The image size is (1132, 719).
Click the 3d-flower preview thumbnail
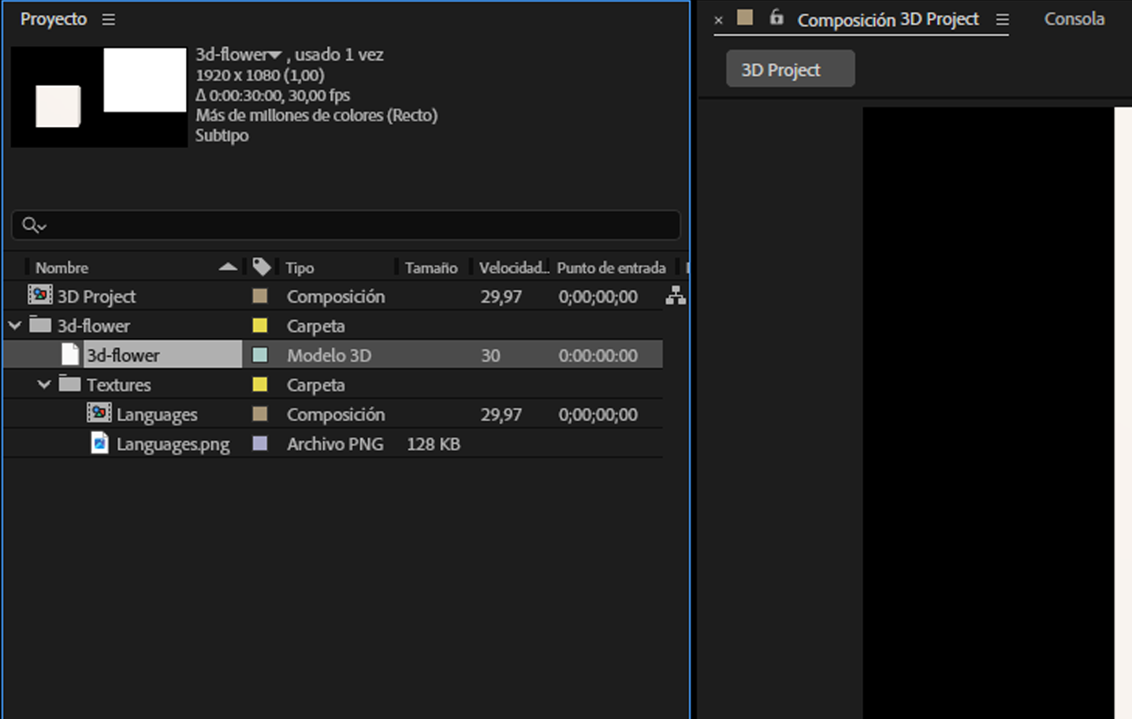(99, 96)
